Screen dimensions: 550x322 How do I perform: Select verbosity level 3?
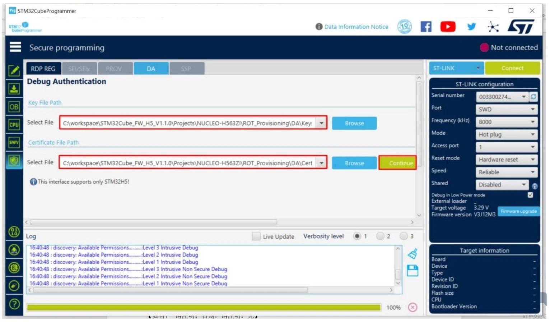tap(404, 236)
